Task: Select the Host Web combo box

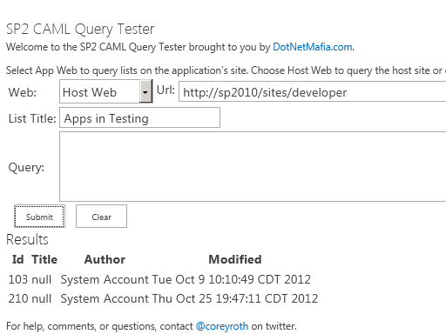Action: [x=106, y=91]
